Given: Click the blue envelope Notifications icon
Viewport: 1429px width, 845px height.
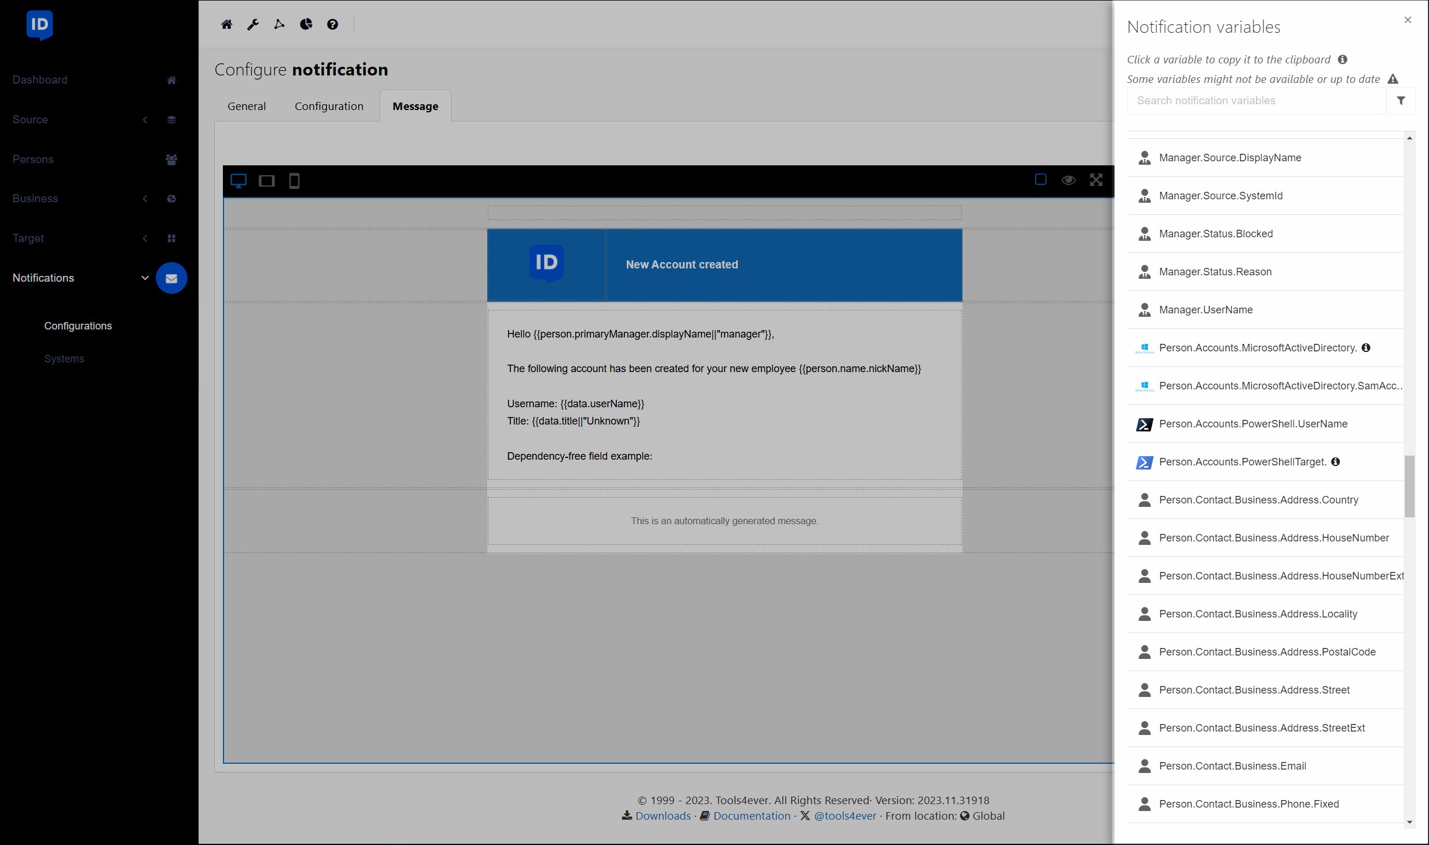Looking at the screenshot, I should [172, 278].
